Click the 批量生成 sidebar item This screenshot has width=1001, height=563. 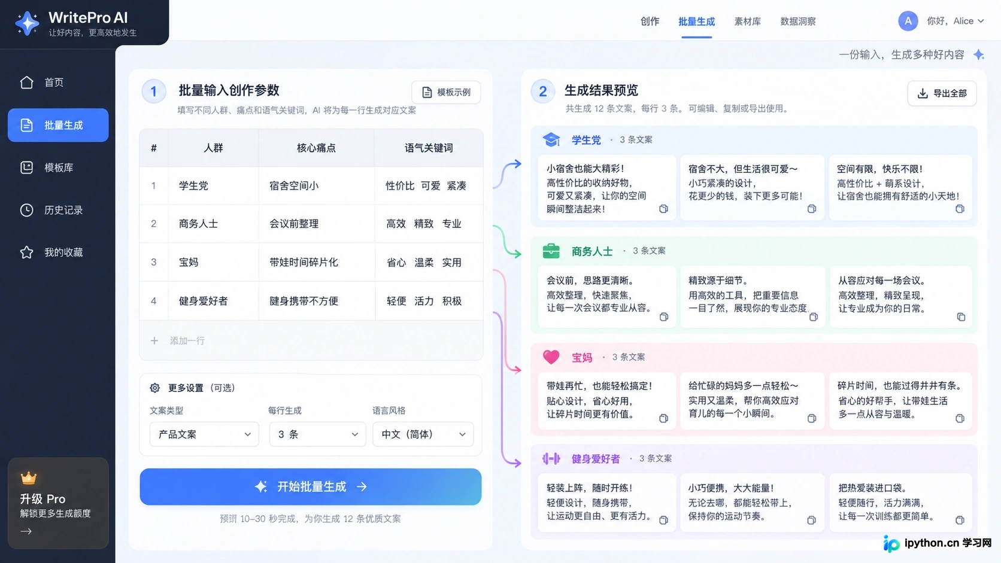[58, 125]
